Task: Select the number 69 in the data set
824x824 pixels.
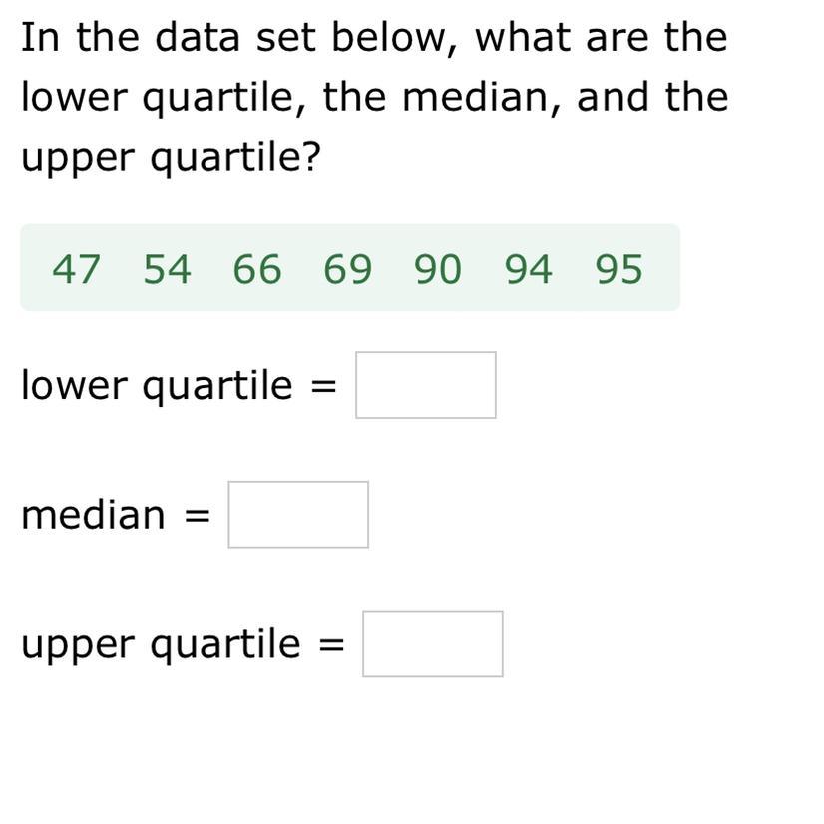Action: [348, 269]
